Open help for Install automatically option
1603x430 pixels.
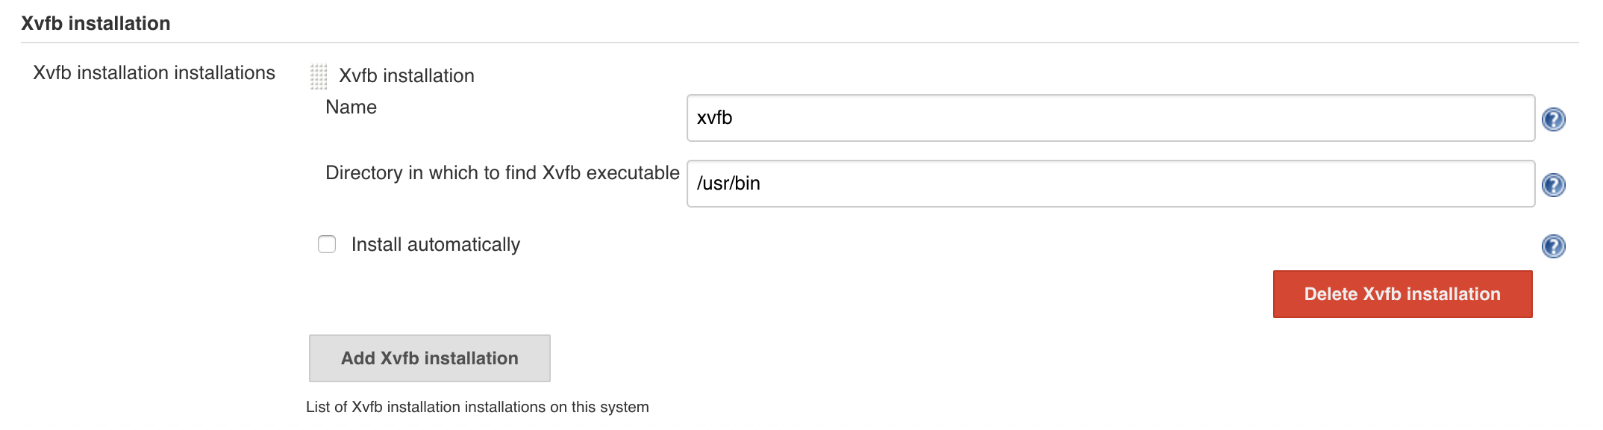point(1553,246)
